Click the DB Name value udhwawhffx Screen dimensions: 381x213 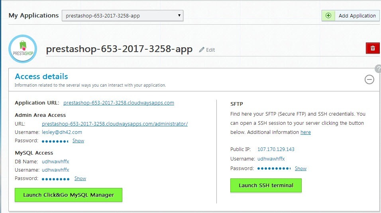pos(55,162)
